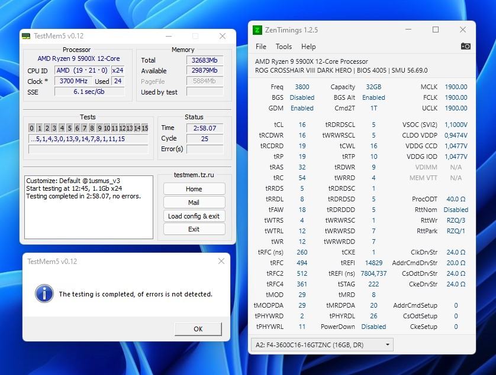Click the SSE field 6.1 sec/Gb
Image resolution: width=496 pixels, height=375 pixels.
point(89,92)
